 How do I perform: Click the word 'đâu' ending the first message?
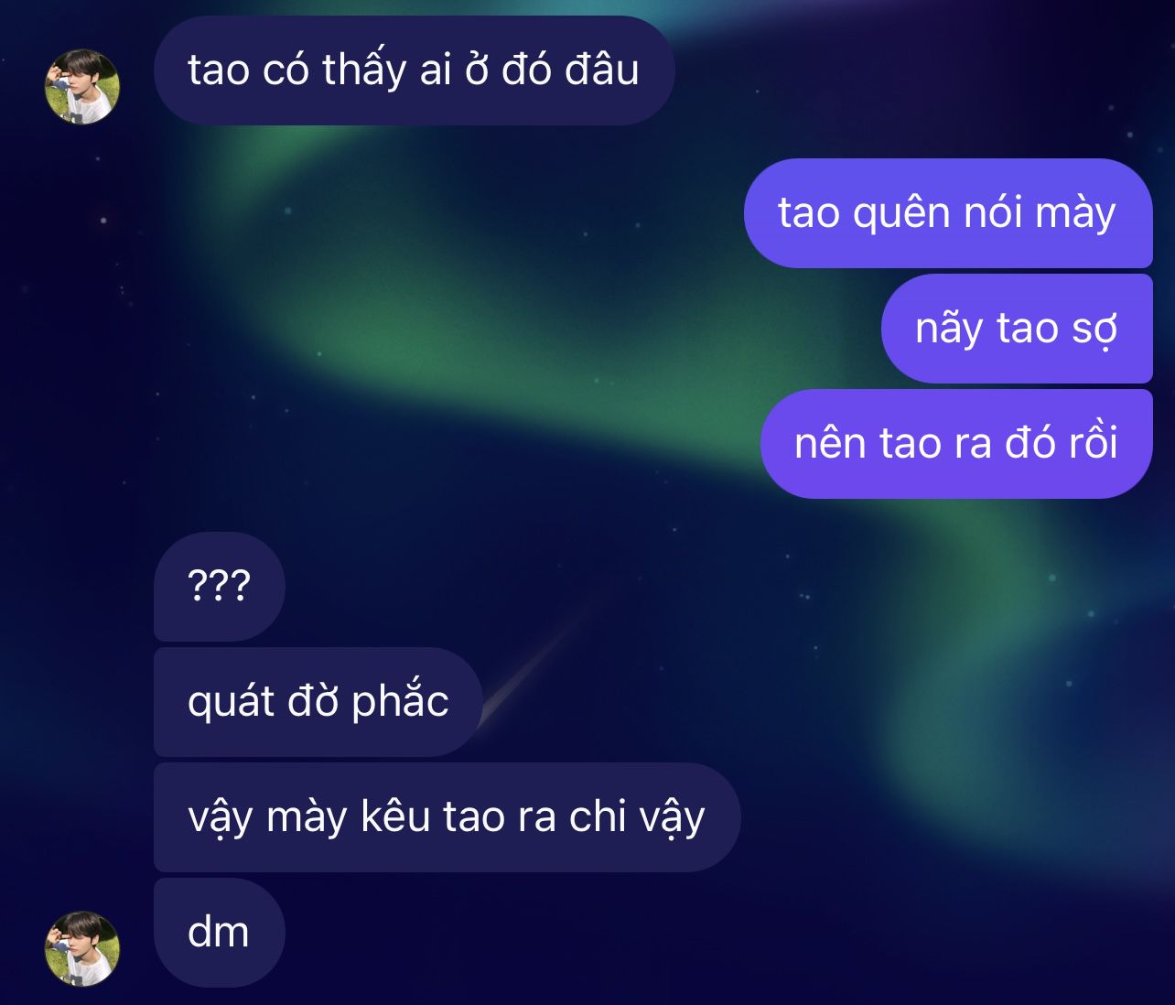(x=601, y=70)
